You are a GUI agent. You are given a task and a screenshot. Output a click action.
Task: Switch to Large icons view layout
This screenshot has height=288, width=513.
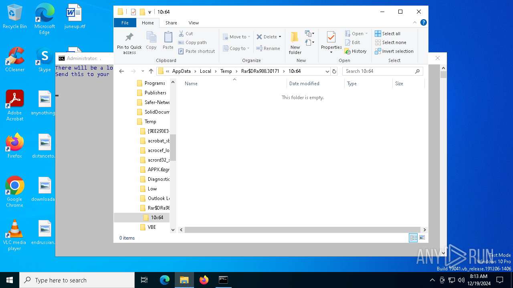click(422, 238)
